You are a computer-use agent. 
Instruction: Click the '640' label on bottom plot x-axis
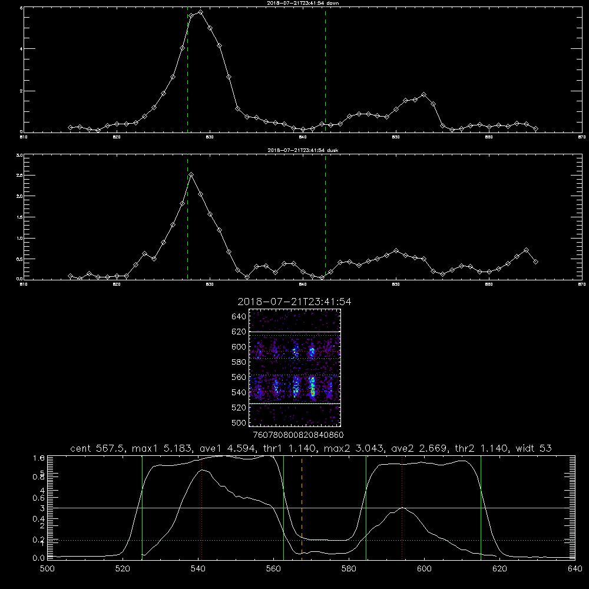pyautogui.click(x=575, y=569)
